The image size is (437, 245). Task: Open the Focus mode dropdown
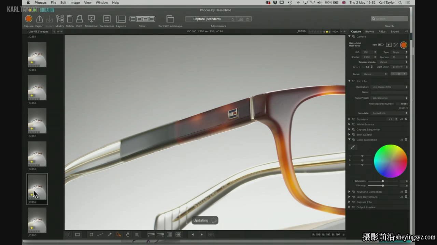375,74
